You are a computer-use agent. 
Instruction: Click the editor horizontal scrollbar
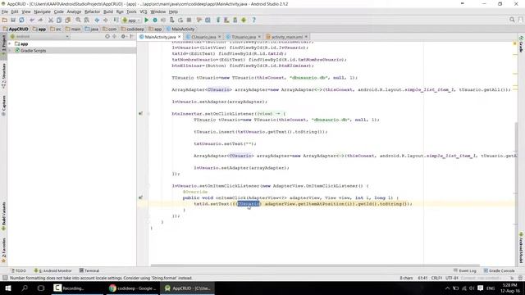[x=315, y=265]
